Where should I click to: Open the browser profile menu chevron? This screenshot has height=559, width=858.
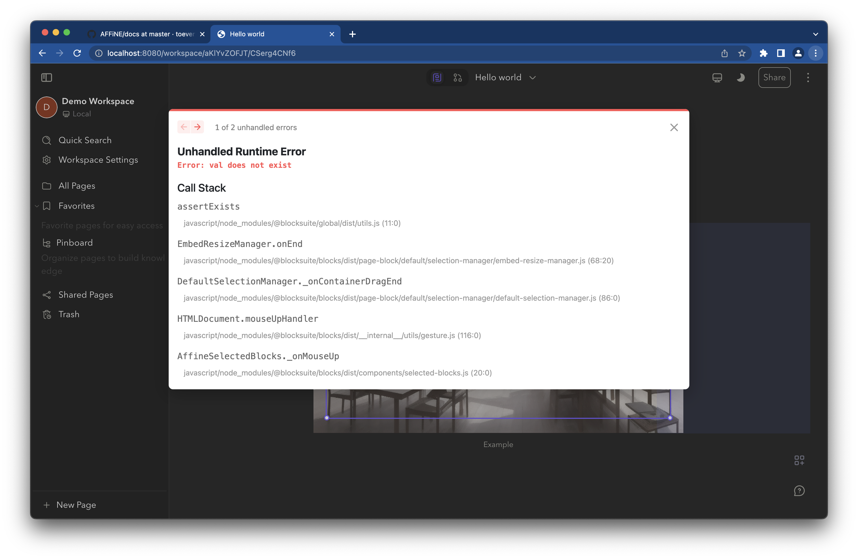816,34
